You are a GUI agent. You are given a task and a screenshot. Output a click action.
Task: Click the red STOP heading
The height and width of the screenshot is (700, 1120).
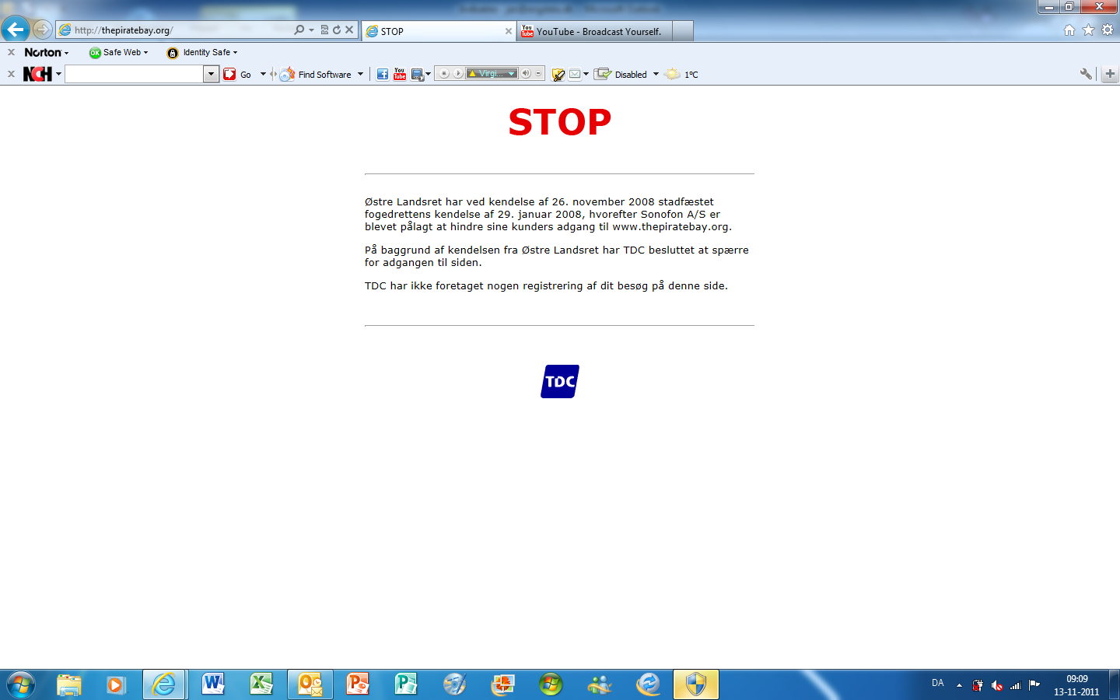tap(560, 122)
